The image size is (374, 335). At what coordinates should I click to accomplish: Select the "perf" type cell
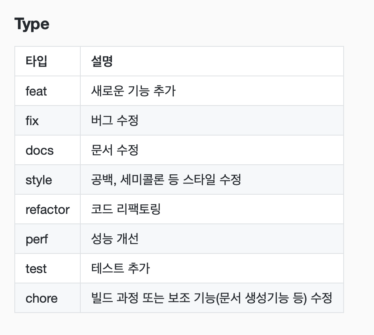click(x=36, y=239)
